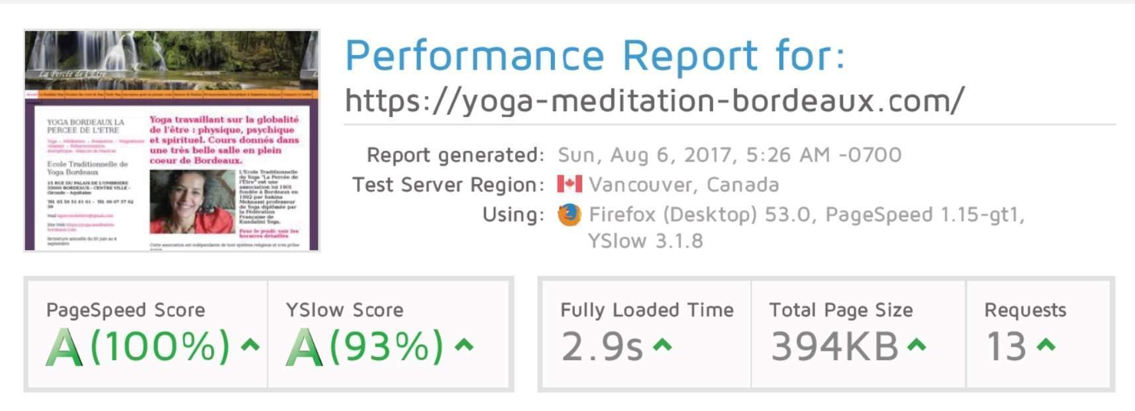1135x411 pixels.
Task: Expand the Total Page Size chevron
Action: coord(916,345)
